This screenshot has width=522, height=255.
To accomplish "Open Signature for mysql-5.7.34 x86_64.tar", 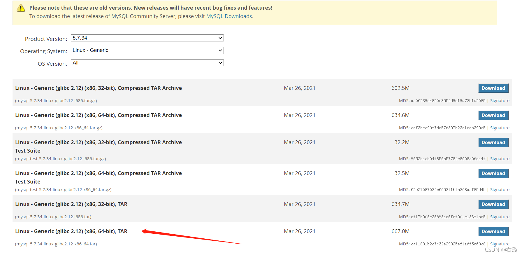I will [x=500, y=244].
